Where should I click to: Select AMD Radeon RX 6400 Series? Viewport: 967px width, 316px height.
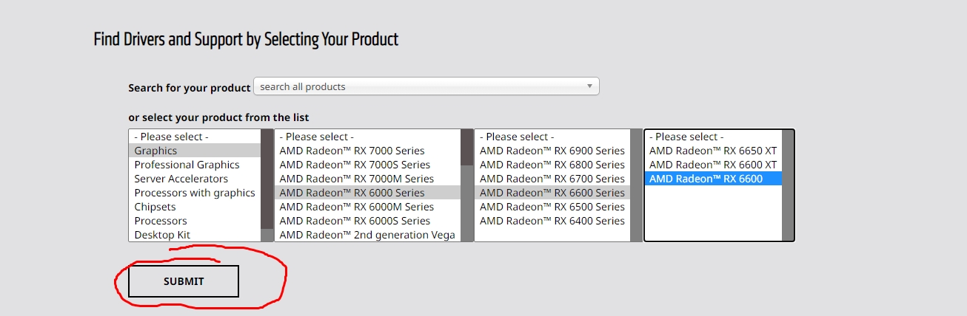click(552, 221)
